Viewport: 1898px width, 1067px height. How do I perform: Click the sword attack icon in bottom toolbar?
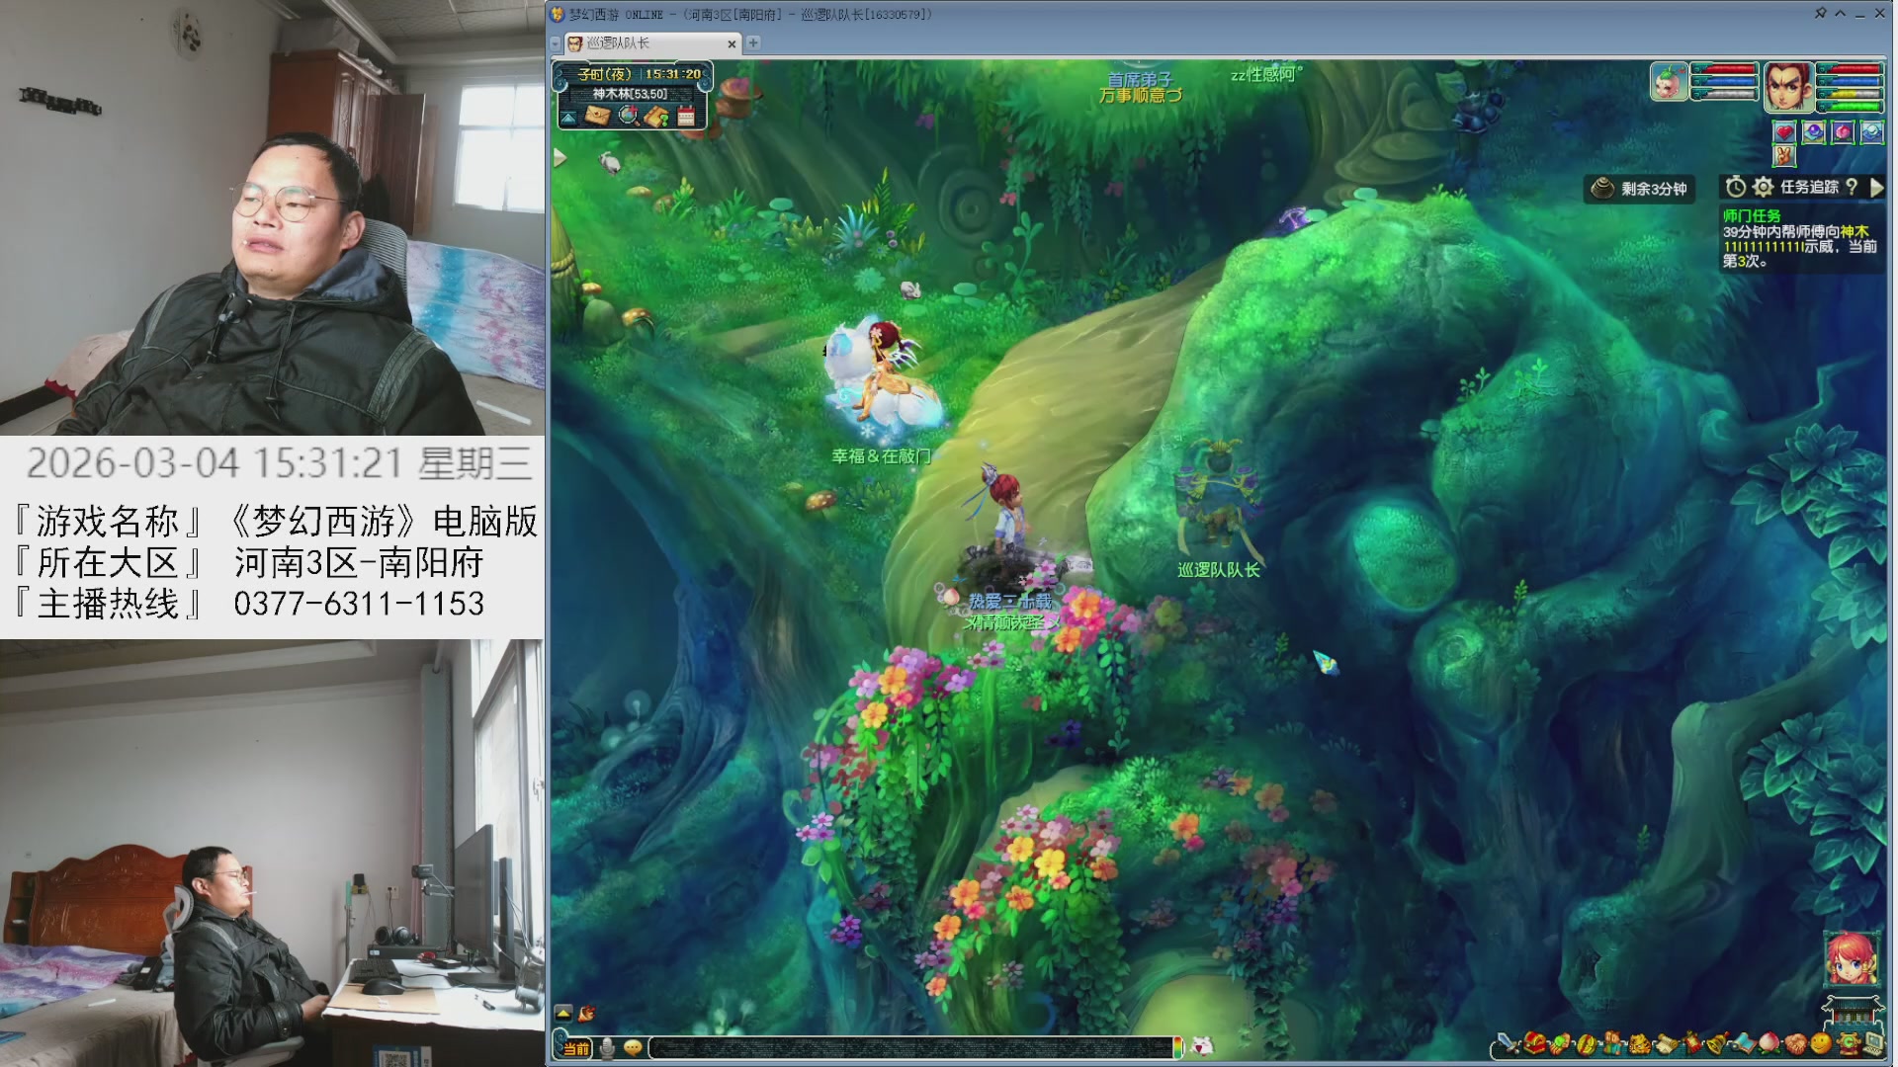(x=1508, y=1044)
